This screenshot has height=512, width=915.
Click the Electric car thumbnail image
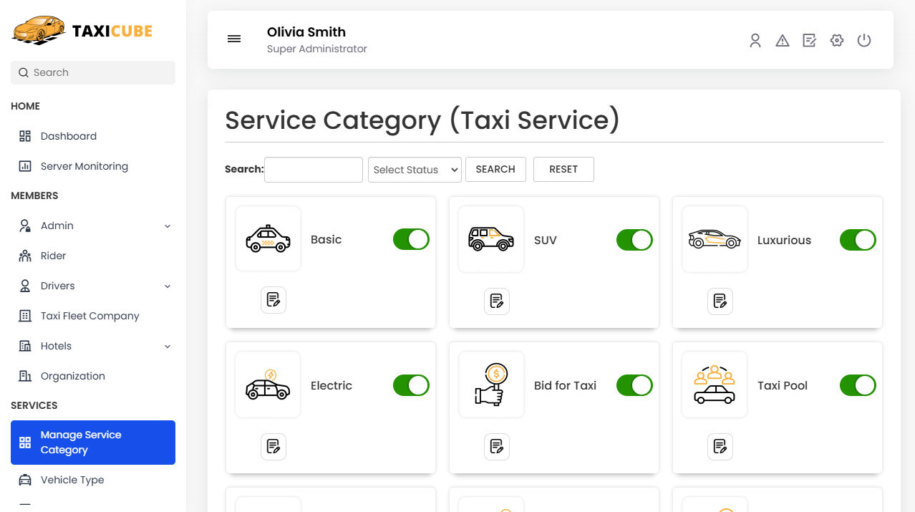point(268,385)
